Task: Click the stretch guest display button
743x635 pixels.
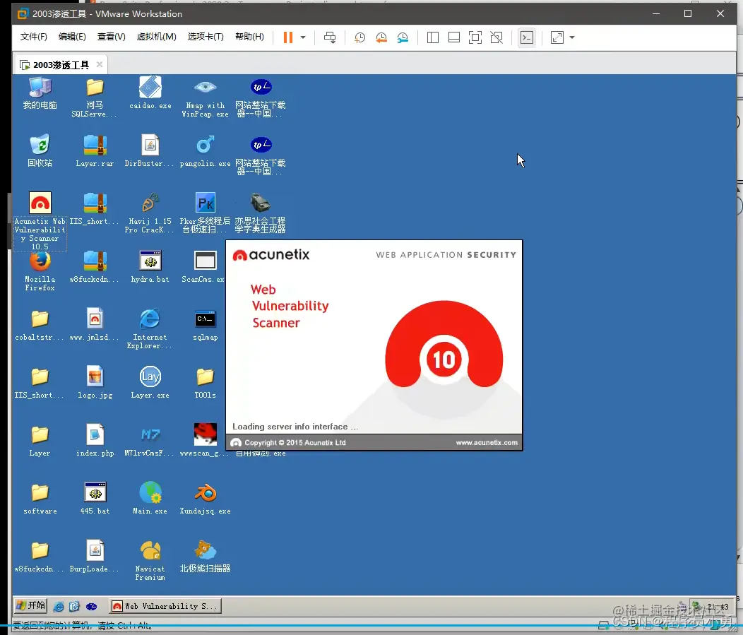Action: point(557,37)
